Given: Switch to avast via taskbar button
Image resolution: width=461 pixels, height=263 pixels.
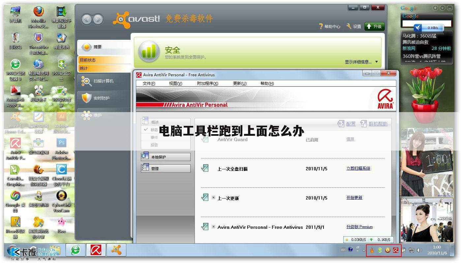Looking at the screenshot, I should coord(116,250).
